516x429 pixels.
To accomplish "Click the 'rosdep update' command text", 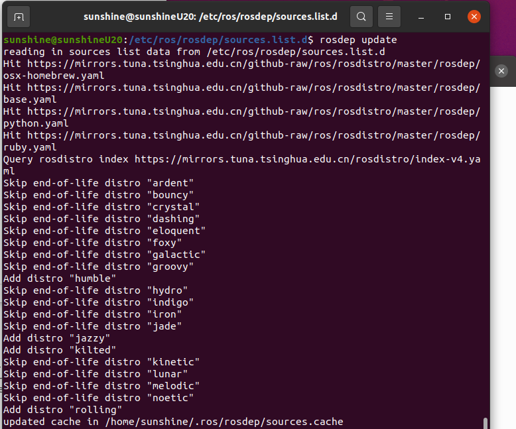I will coord(358,40).
